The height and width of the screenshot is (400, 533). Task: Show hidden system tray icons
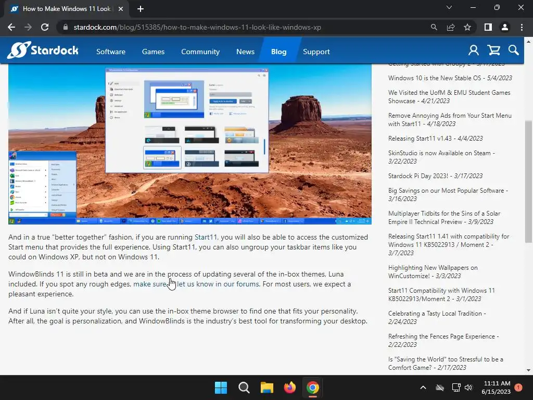[423, 387]
